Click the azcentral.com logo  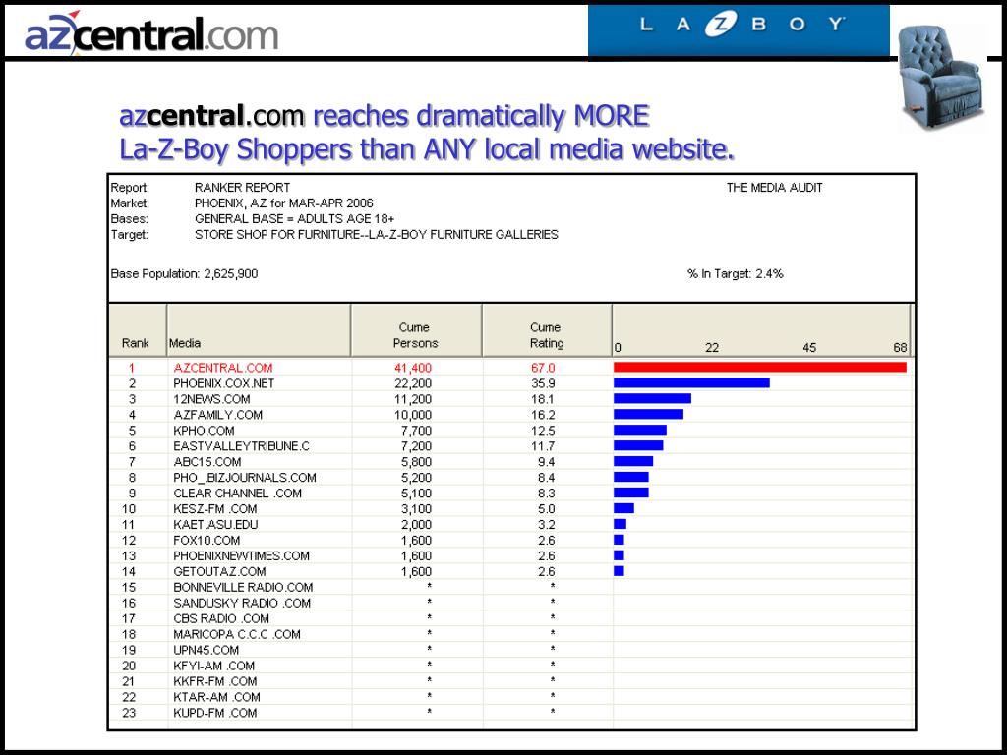pyautogui.click(x=151, y=32)
